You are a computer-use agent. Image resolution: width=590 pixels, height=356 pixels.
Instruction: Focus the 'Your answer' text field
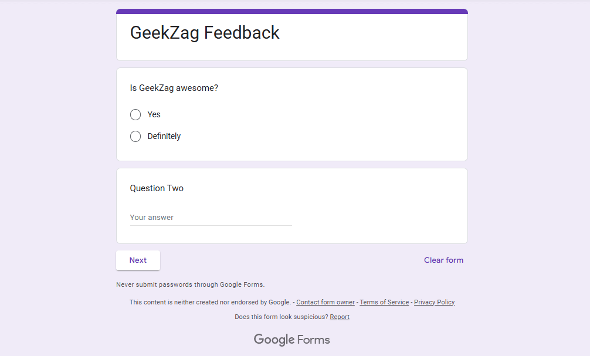(x=211, y=218)
